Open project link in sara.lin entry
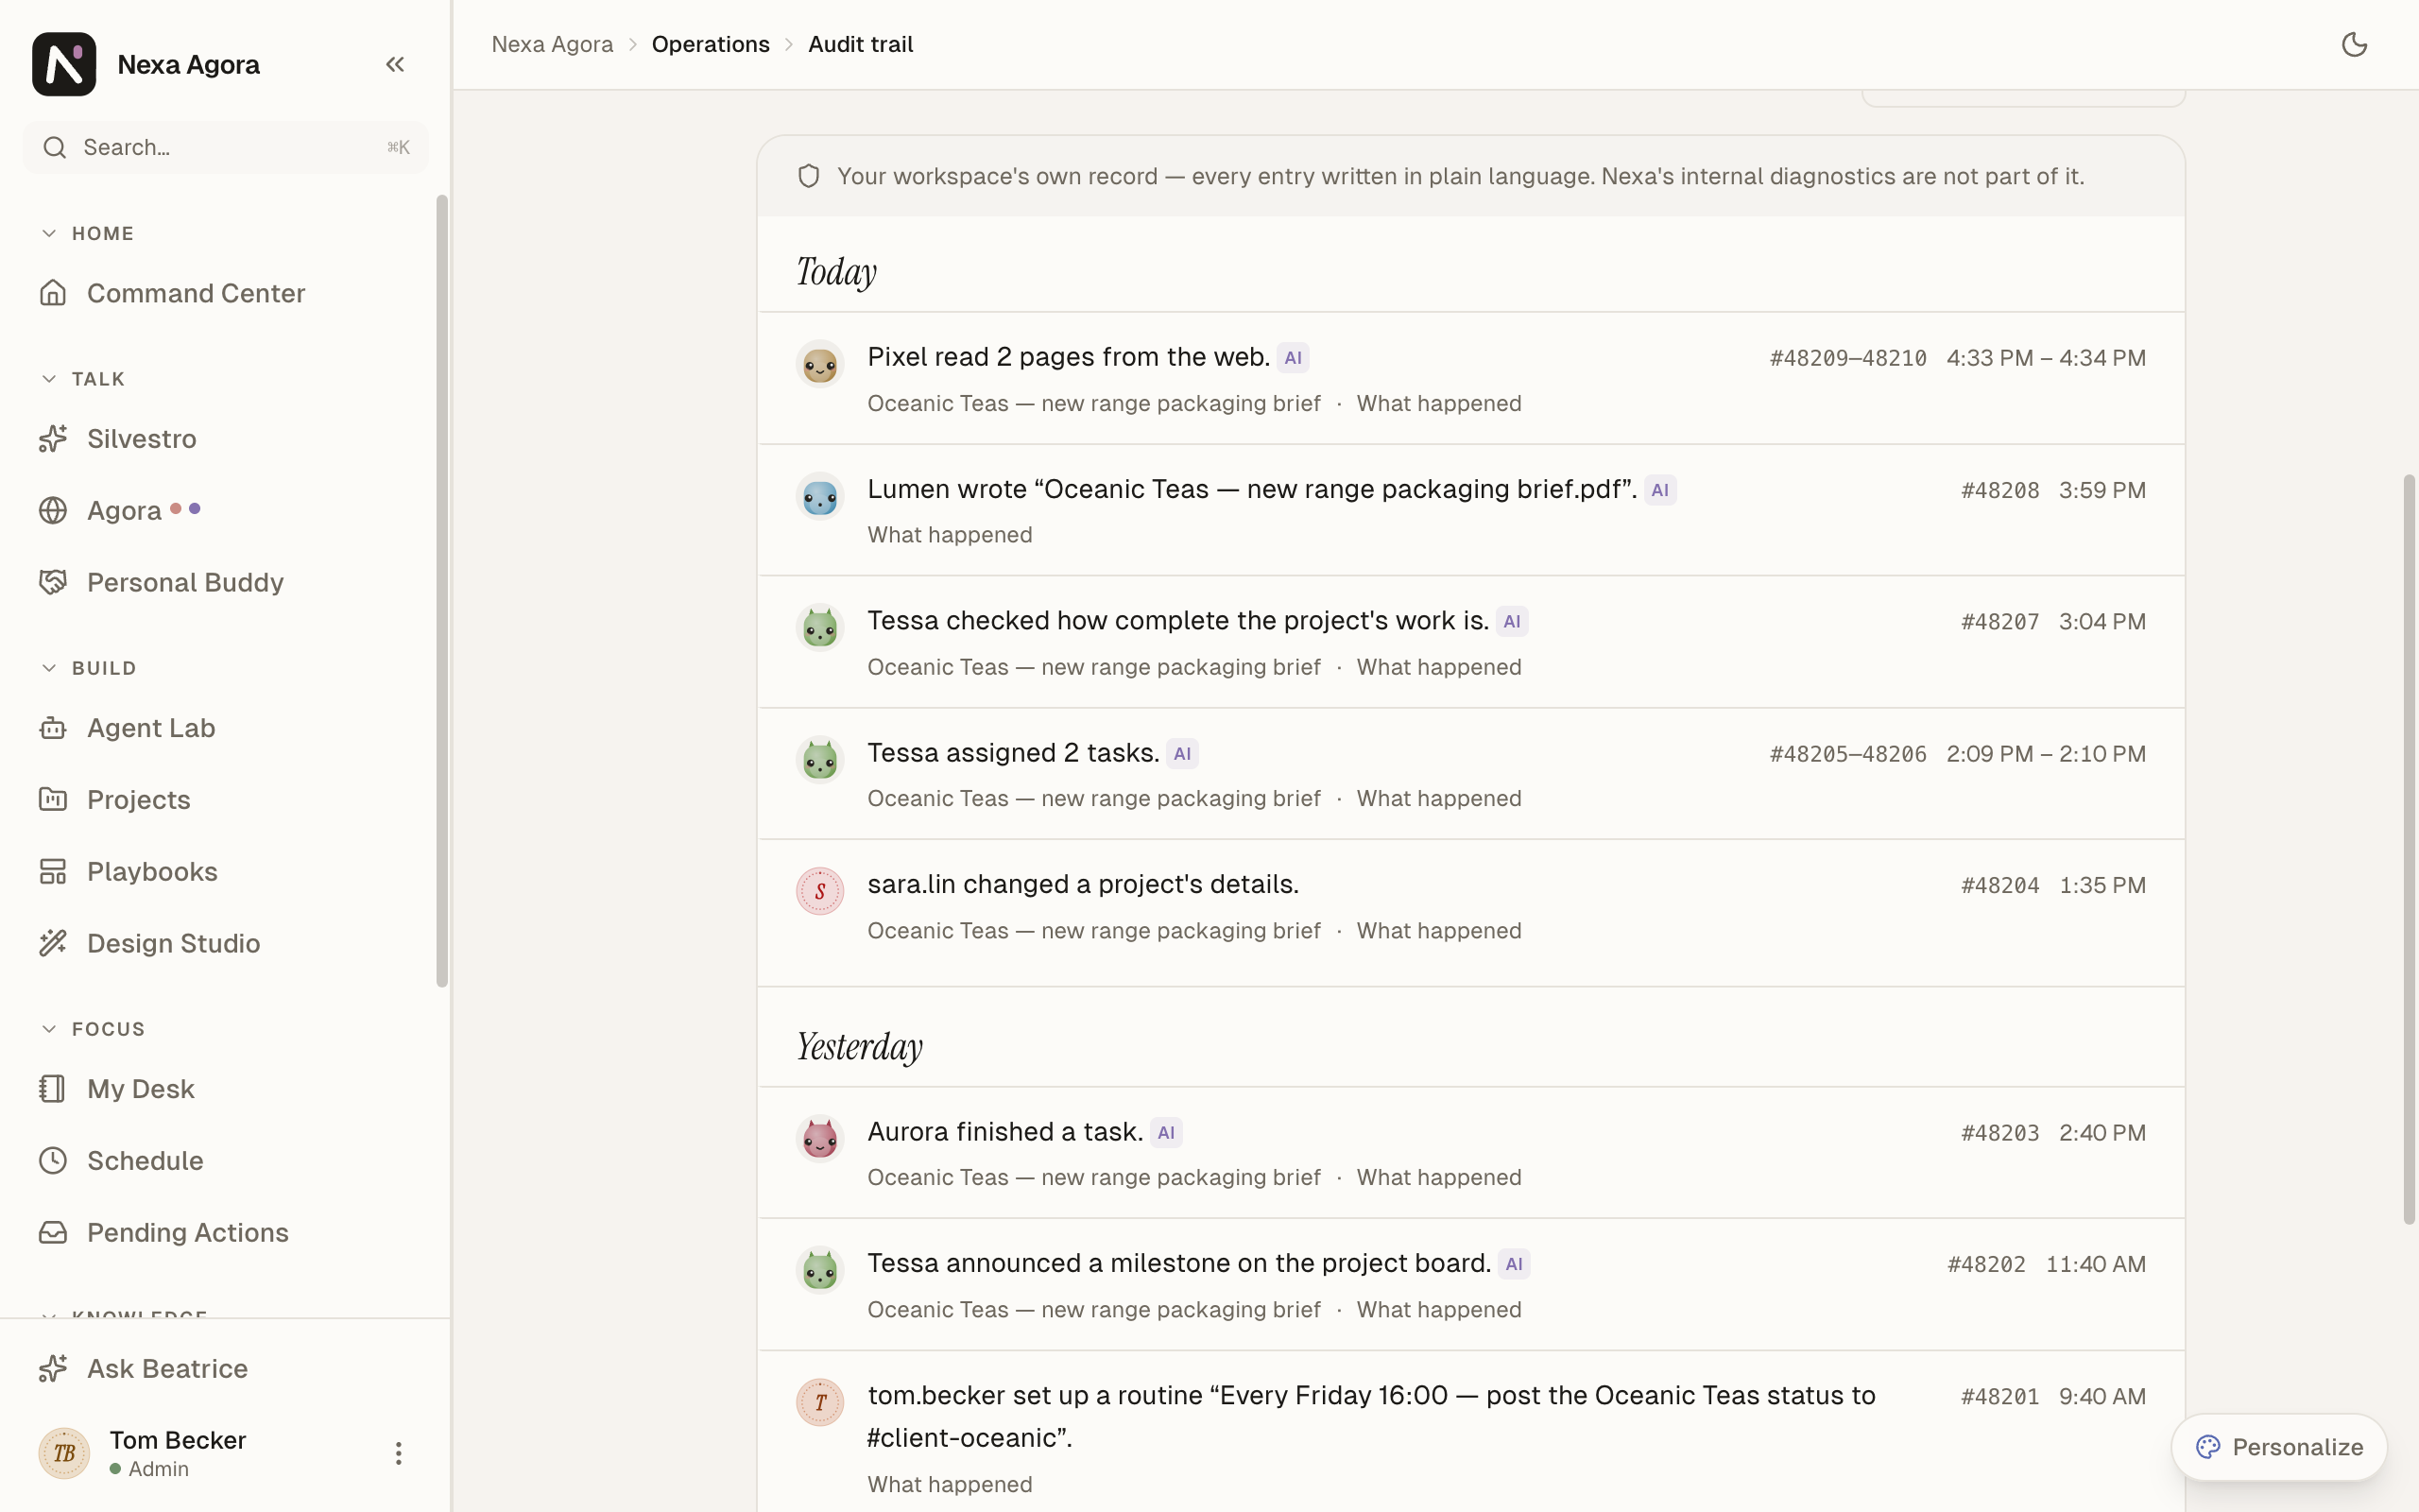The image size is (2419, 1512). [1093, 930]
